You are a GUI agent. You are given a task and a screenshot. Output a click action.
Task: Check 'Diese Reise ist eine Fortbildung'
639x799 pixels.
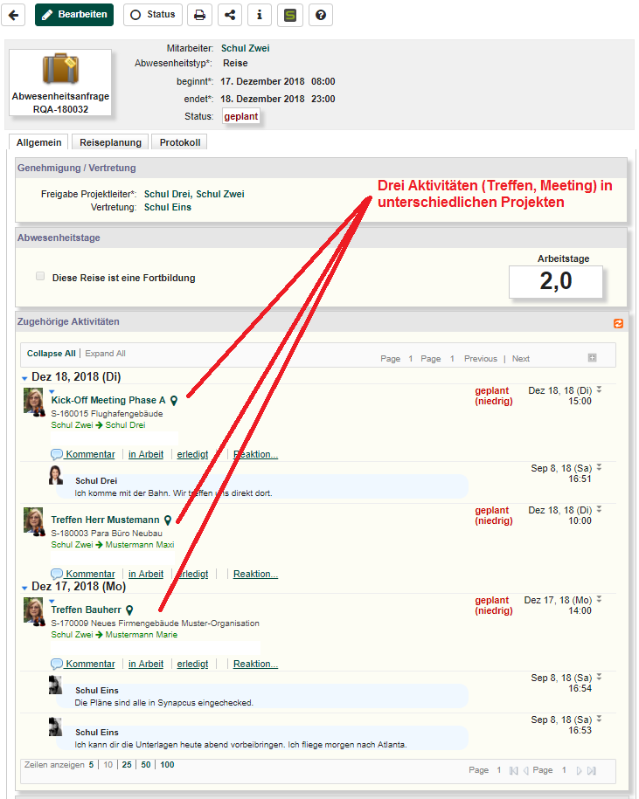[40, 276]
